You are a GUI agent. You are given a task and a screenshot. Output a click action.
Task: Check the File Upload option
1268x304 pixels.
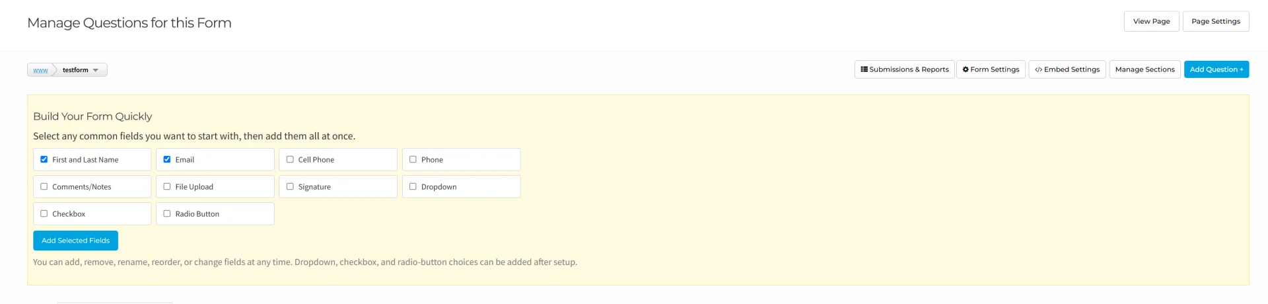pos(167,186)
